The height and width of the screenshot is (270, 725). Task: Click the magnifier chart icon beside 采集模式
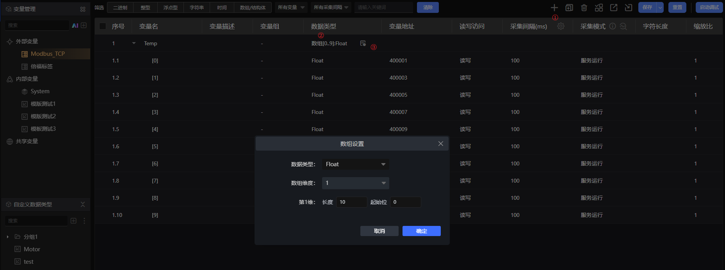point(623,26)
